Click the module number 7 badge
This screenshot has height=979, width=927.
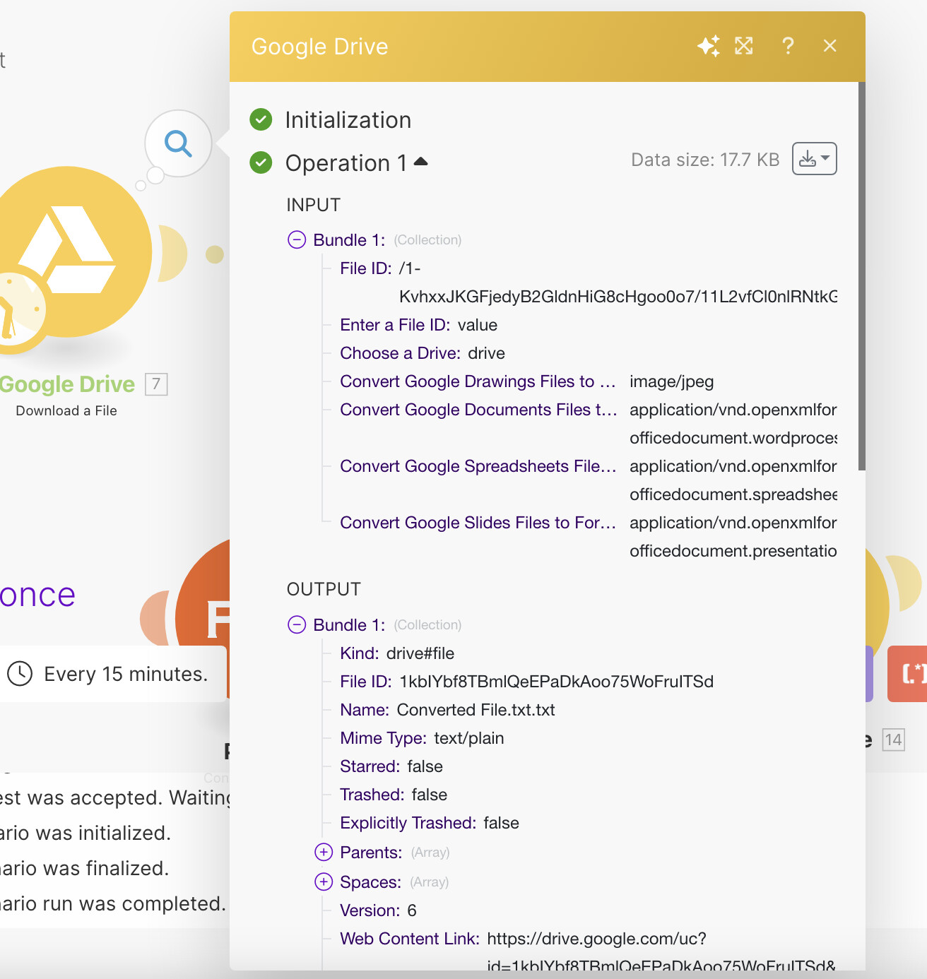[156, 384]
